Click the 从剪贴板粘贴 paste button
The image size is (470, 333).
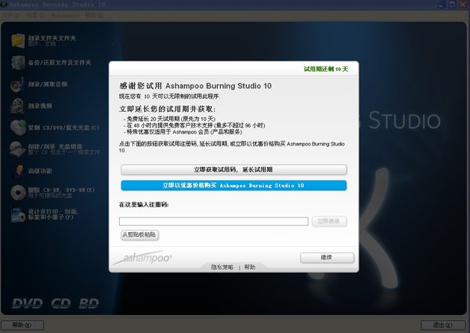[x=139, y=235]
